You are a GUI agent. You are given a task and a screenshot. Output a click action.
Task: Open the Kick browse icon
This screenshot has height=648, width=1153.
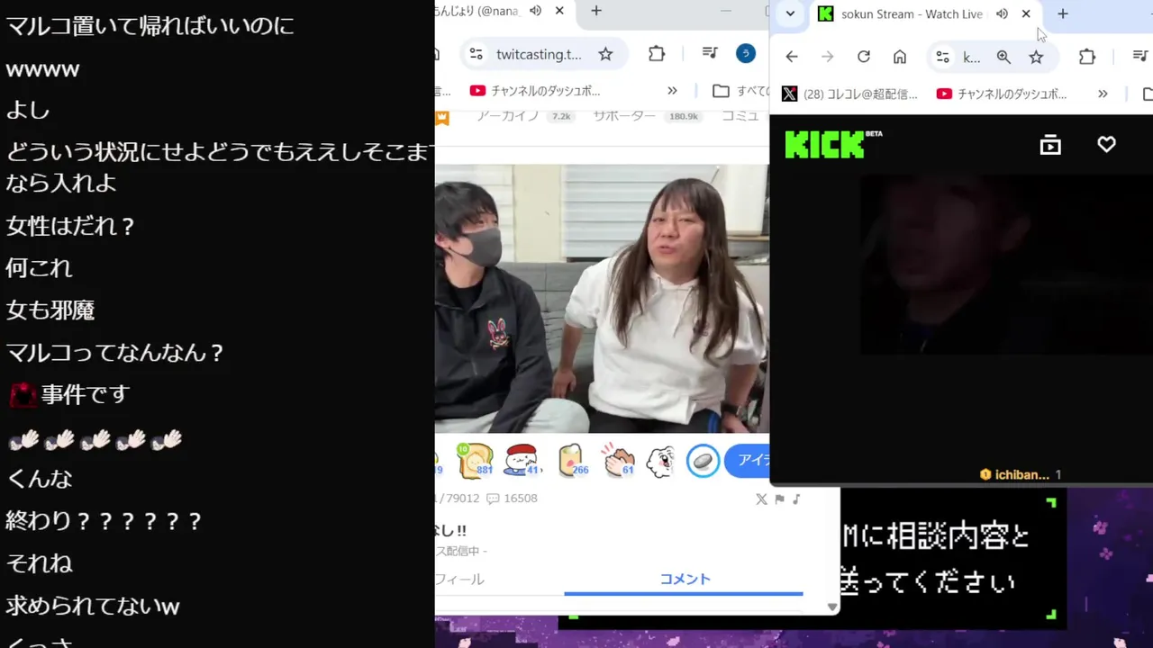[x=1050, y=145]
